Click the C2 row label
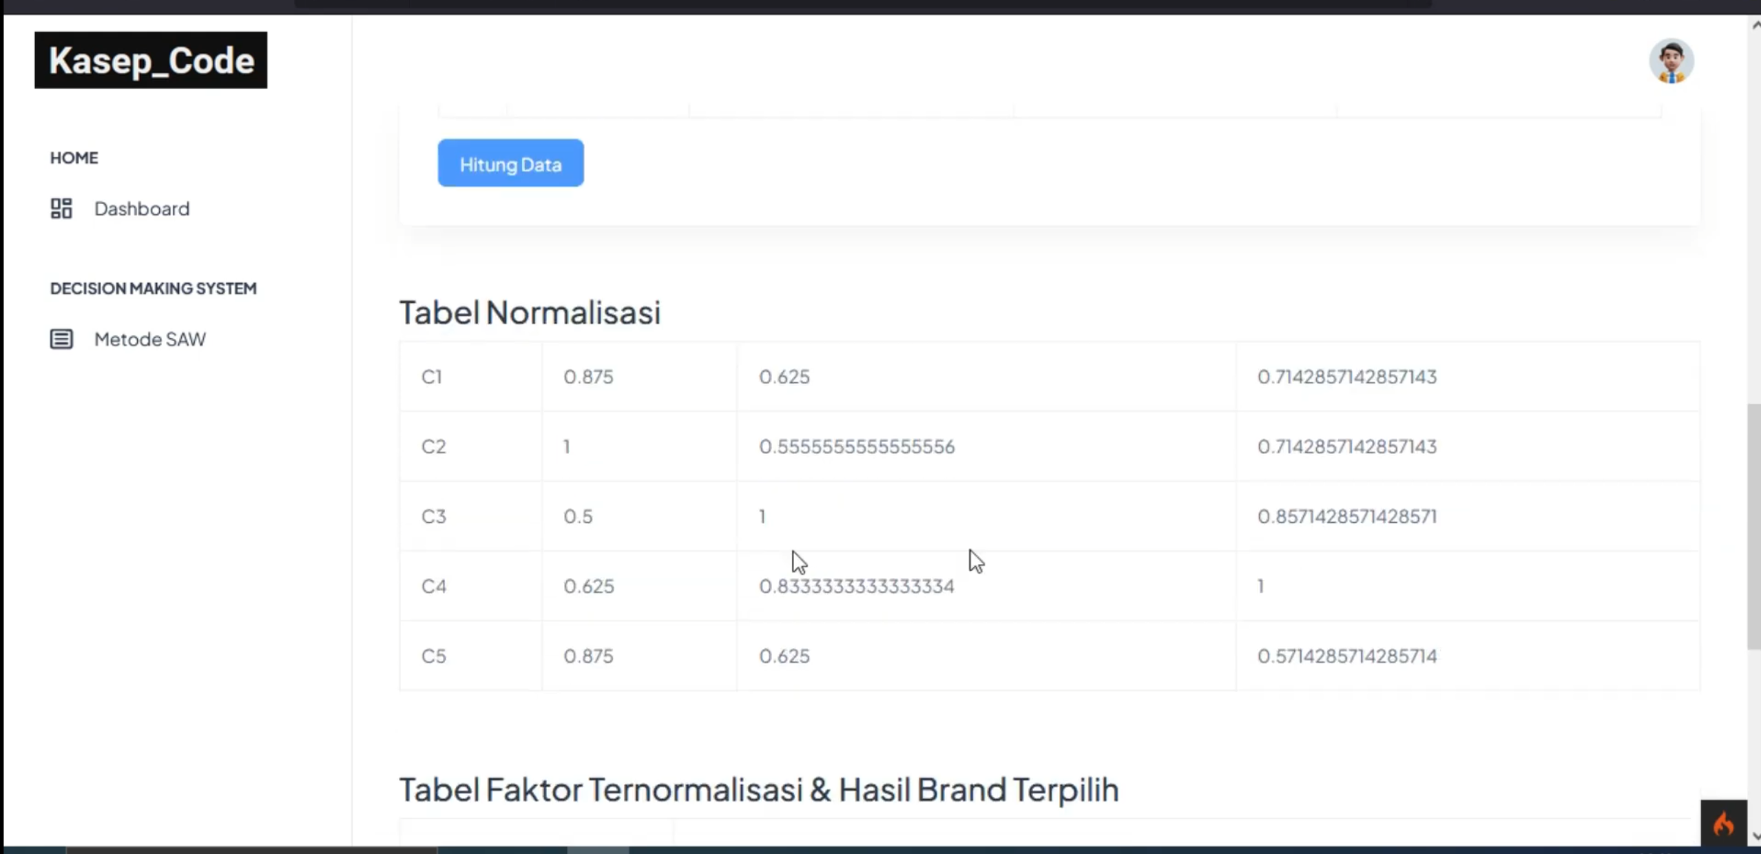This screenshot has width=1761, height=854. tap(433, 446)
